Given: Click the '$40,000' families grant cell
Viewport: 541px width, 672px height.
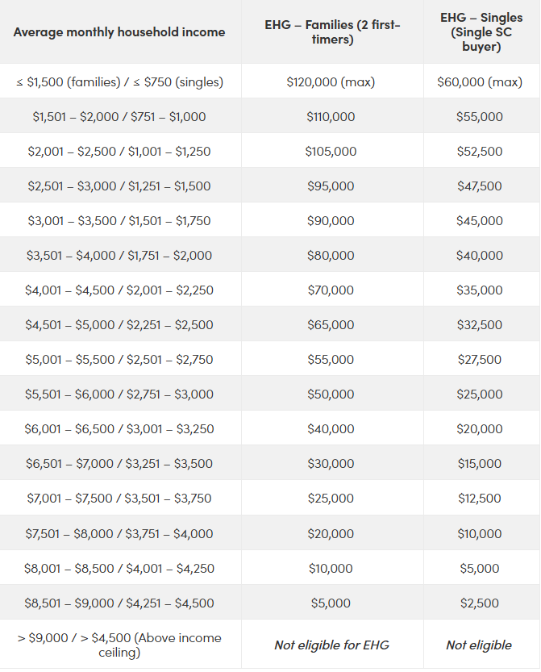Looking at the screenshot, I should pyautogui.click(x=331, y=429).
